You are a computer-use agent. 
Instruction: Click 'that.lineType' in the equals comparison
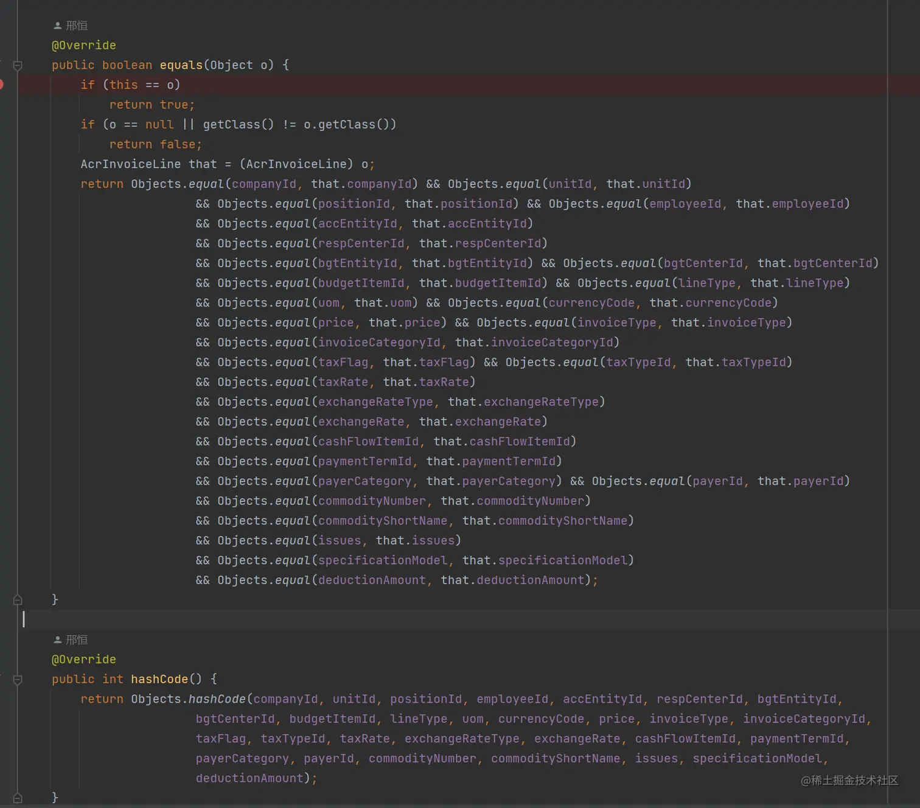click(x=797, y=283)
